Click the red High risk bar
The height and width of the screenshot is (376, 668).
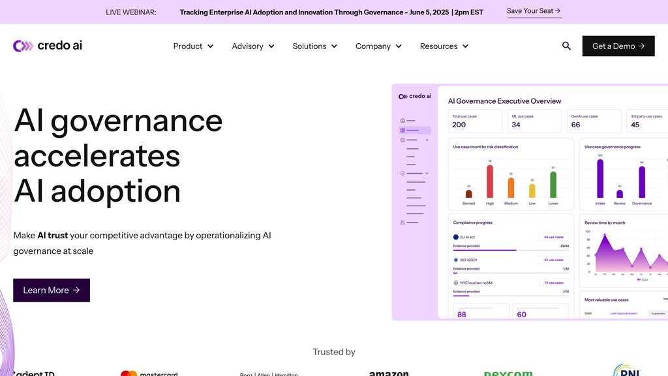coord(490,181)
